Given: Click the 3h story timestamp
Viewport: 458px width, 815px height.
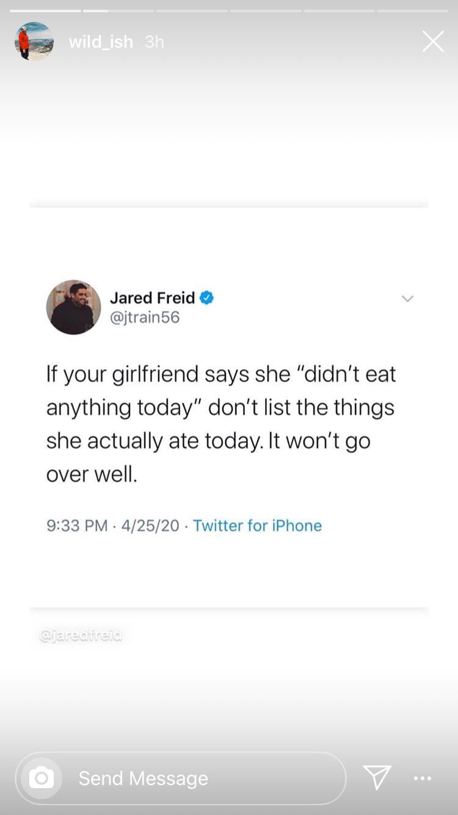Looking at the screenshot, I should [154, 42].
